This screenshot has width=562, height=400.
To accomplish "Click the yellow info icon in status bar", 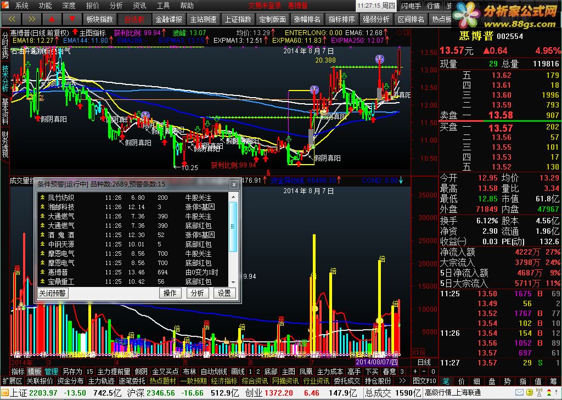I will (x=530, y=393).
